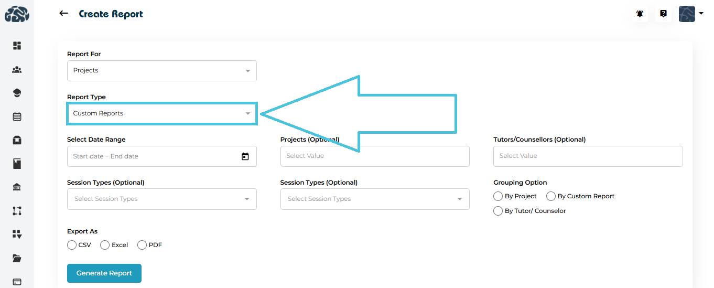
Task: Click the bank building sidebar icon
Action: (x=17, y=187)
